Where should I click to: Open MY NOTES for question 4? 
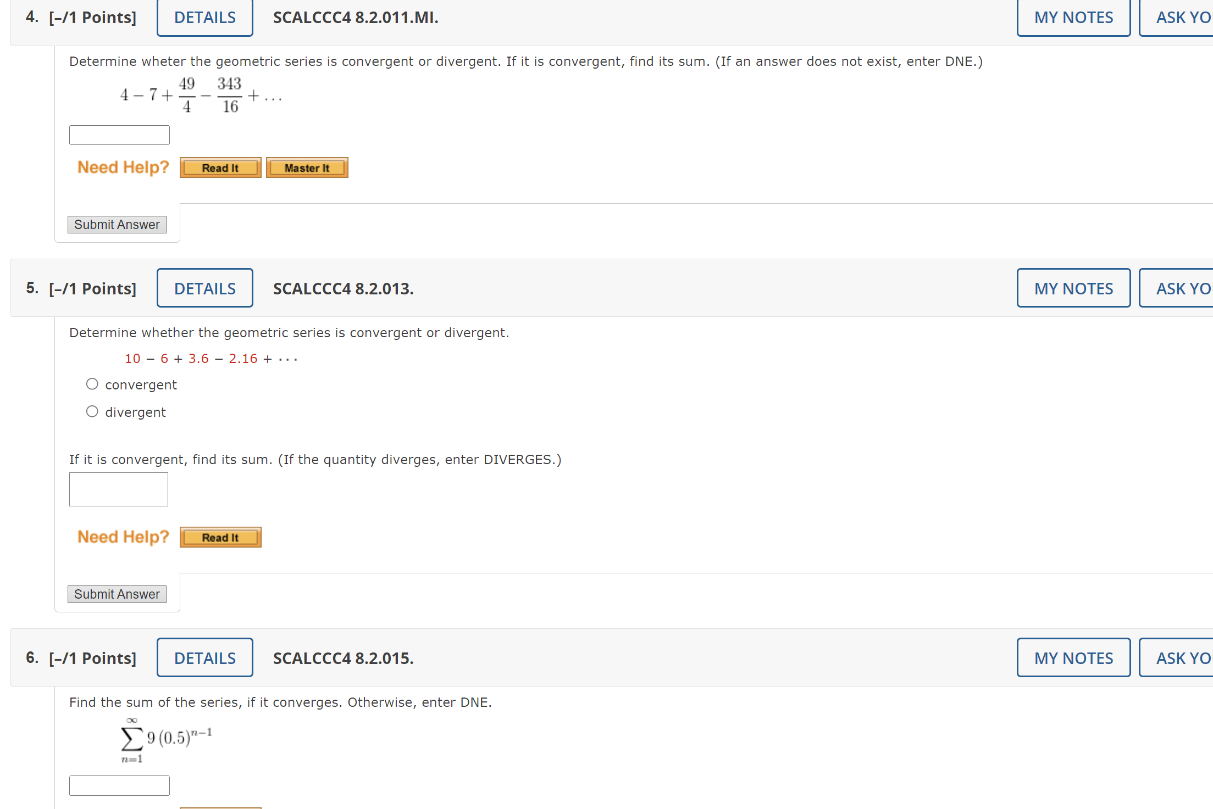(x=1073, y=18)
